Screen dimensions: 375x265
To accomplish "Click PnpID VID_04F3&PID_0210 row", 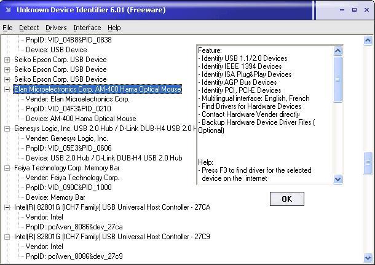I will [68, 109].
